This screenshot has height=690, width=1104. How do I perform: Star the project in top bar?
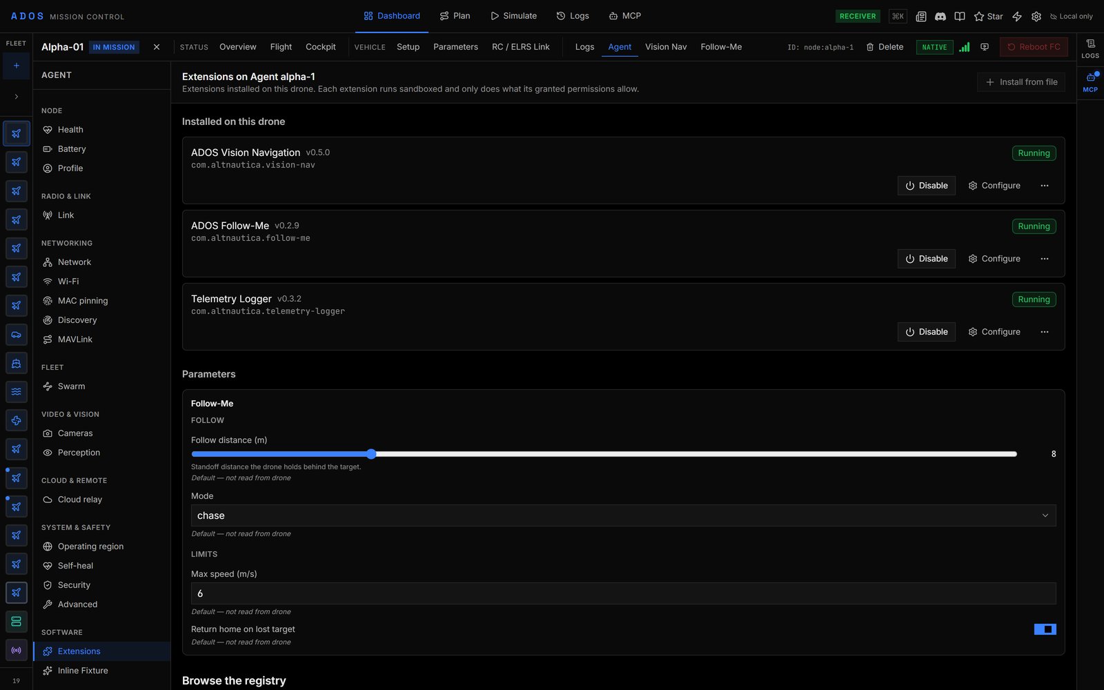click(988, 16)
